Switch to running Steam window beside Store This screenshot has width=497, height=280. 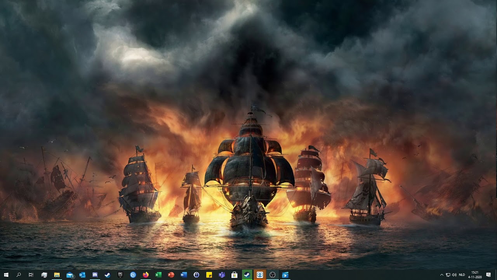pyautogui.click(x=247, y=275)
